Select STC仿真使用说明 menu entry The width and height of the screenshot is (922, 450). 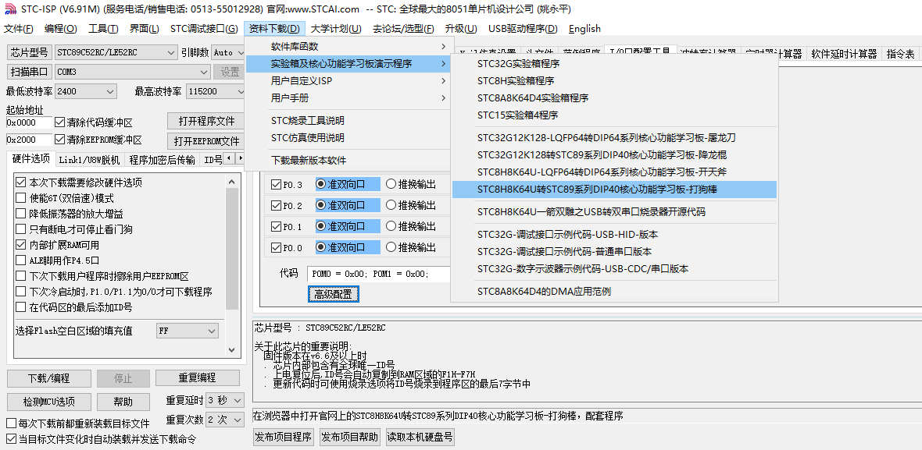pos(349,137)
